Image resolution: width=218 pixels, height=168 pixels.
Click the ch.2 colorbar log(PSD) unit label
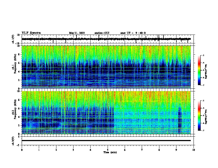(x=206, y=117)
